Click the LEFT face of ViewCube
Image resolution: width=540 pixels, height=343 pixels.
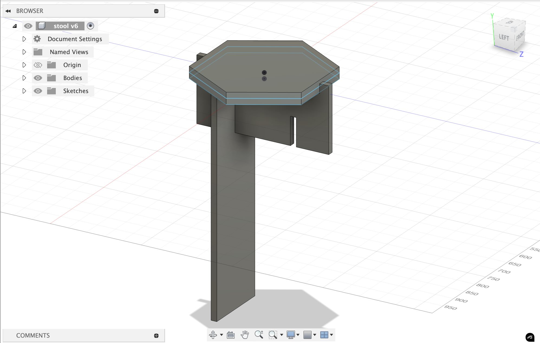[x=504, y=37]
